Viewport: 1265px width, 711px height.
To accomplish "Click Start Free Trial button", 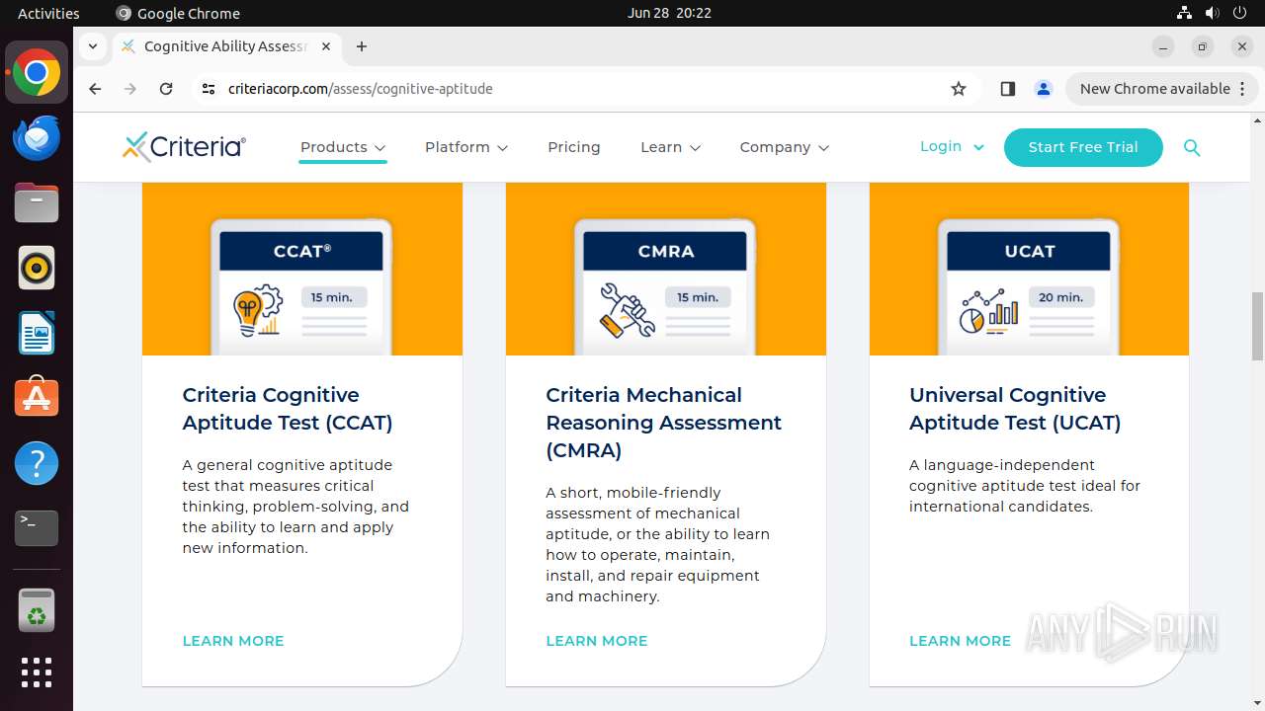I will [x=1083, y=147].
